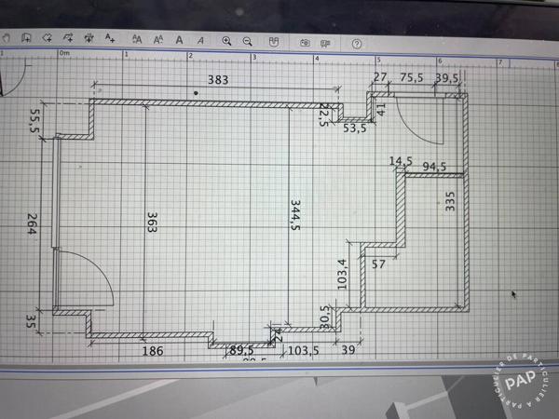
Task: Select the Create dimensions tool
Action: pyautogui.click(x=89, y=39)
